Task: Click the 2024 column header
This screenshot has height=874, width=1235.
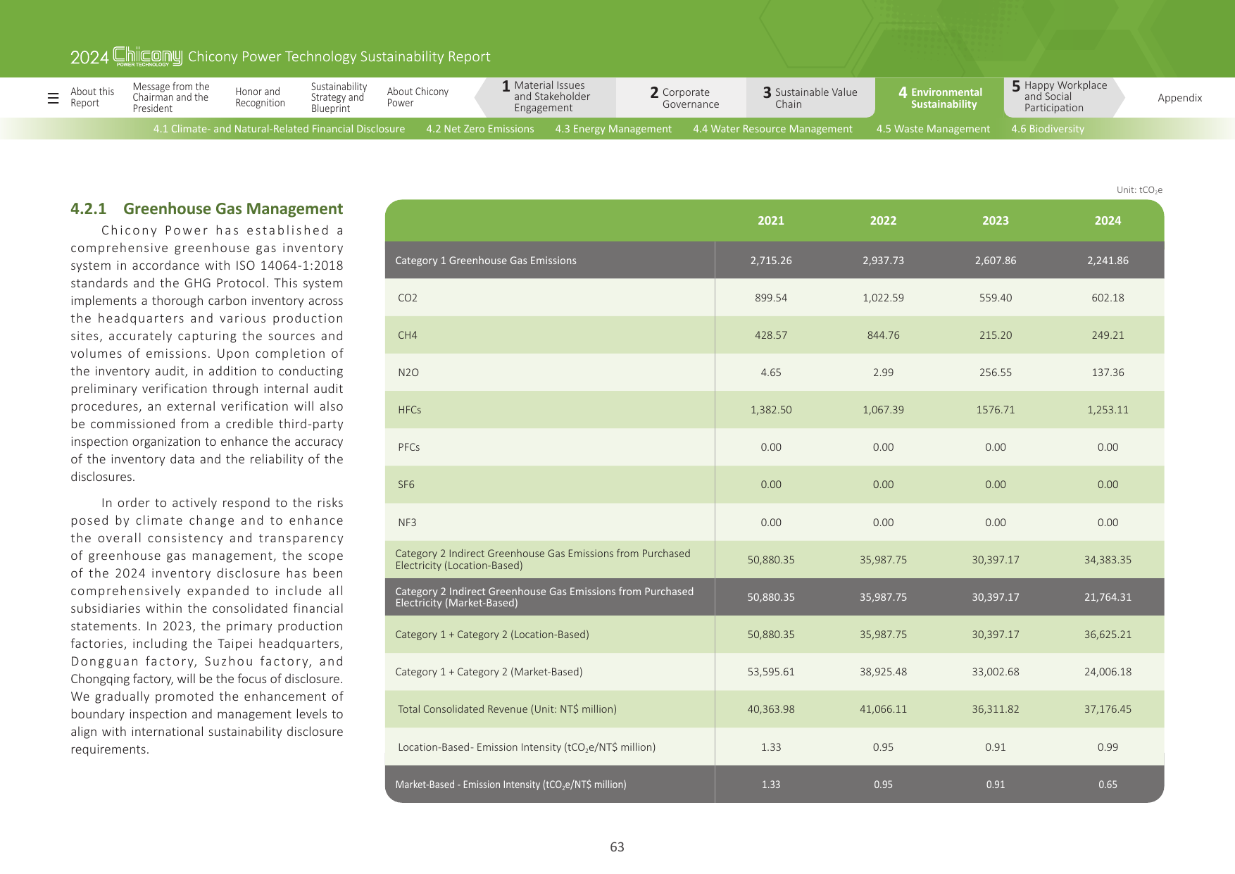Action: click(x=1108, y=220)
